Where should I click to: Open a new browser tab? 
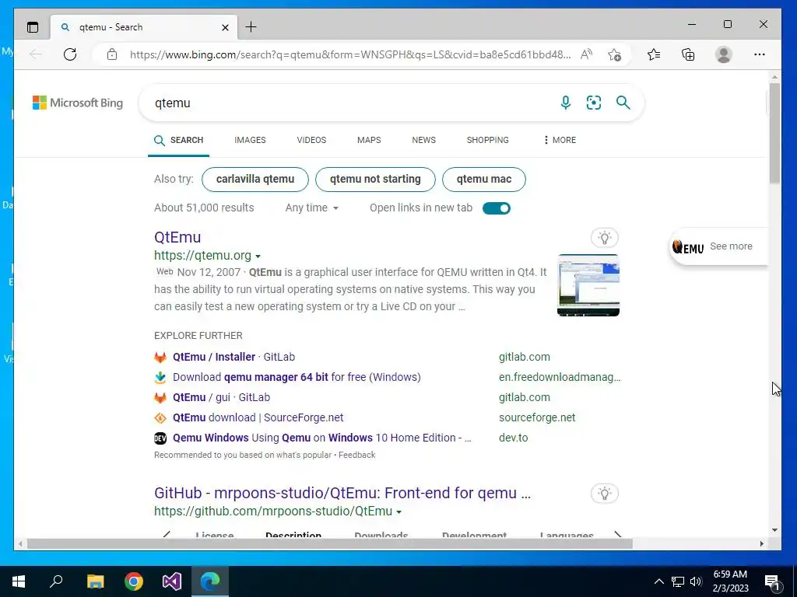point(251,27)
